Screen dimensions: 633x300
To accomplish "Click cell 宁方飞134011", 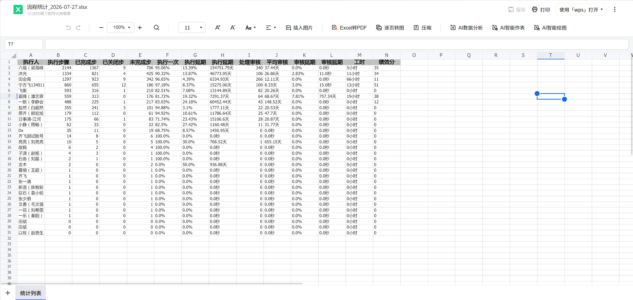I will [x=31, y=85].
